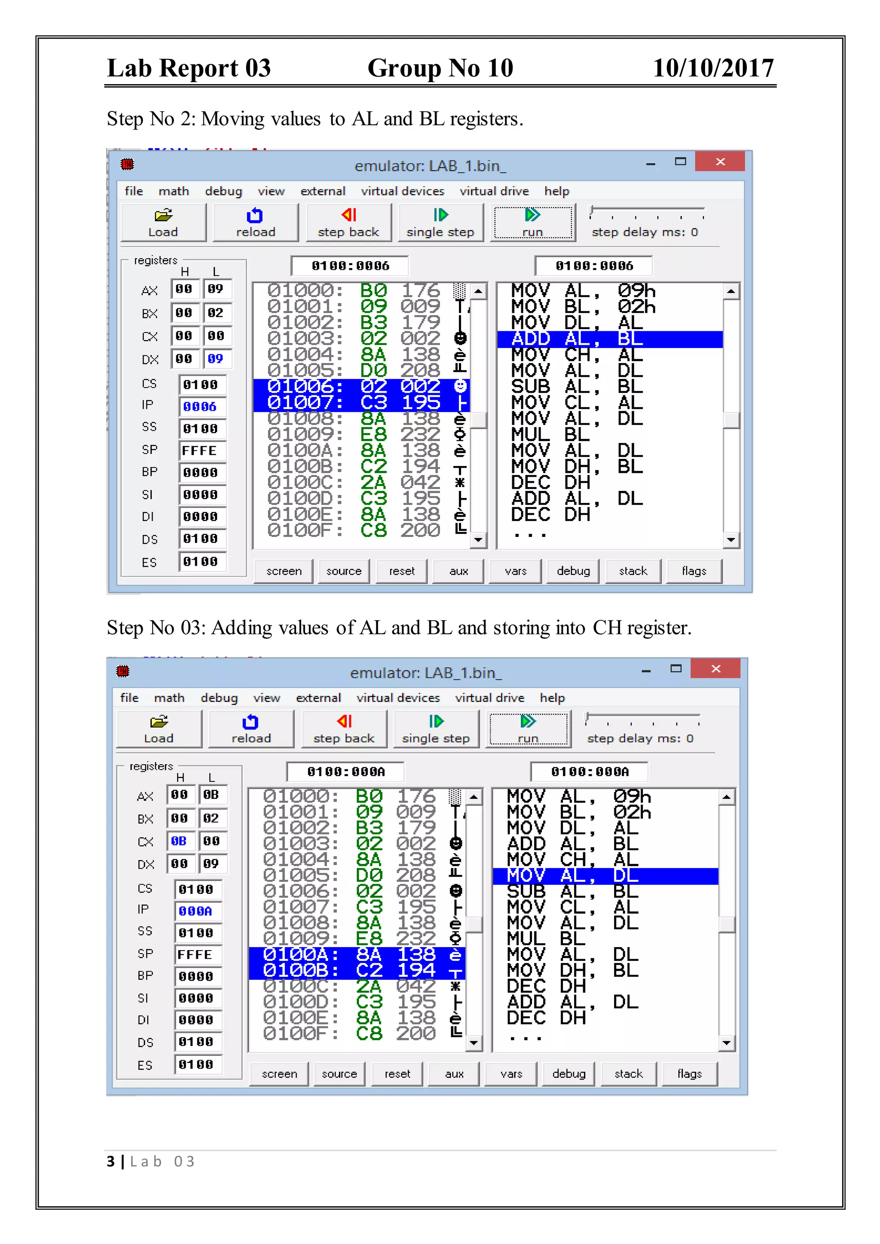
Task: Select memory row 01006 in top window
Action: coord(361,387)
